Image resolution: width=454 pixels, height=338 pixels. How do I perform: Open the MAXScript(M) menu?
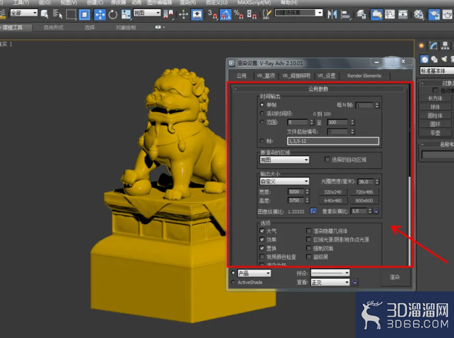(x=254, y=3)
